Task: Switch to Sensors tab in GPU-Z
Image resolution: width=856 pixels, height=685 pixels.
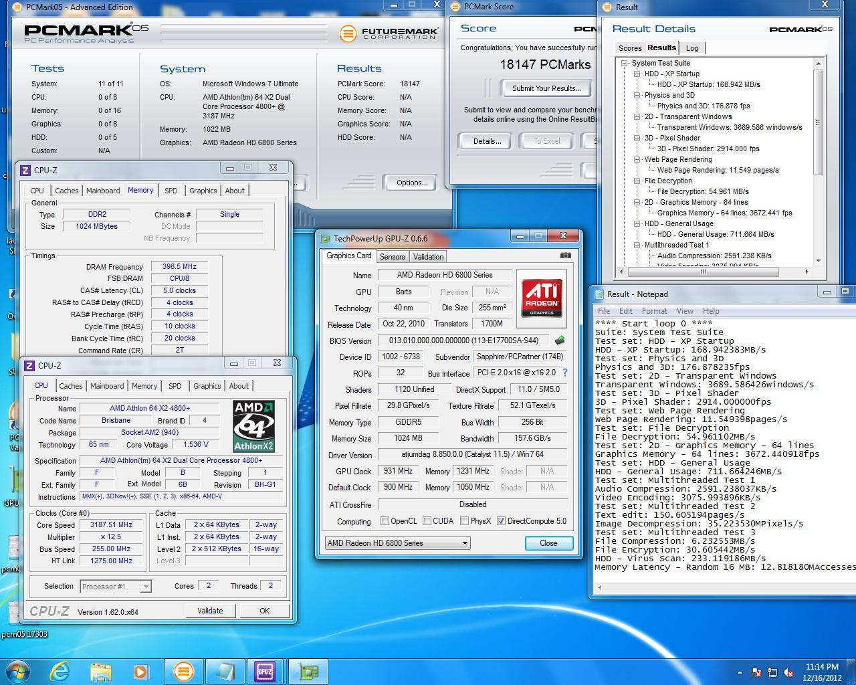Action: pos(392,257)
